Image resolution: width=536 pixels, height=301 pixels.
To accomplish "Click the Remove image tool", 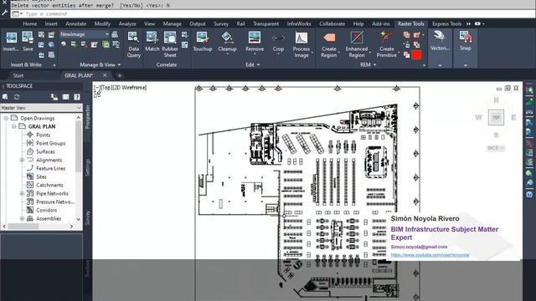I will coord(255,43).
